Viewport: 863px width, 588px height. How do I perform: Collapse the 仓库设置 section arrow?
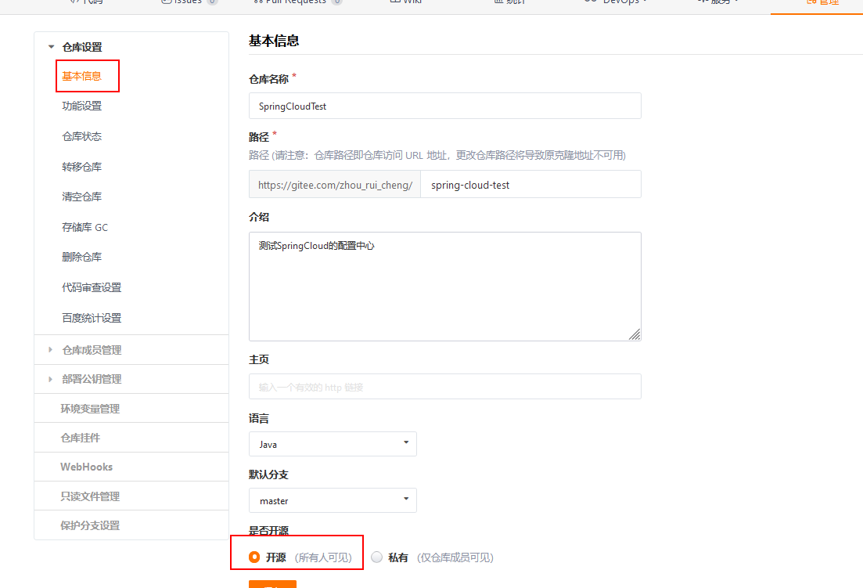51,47
